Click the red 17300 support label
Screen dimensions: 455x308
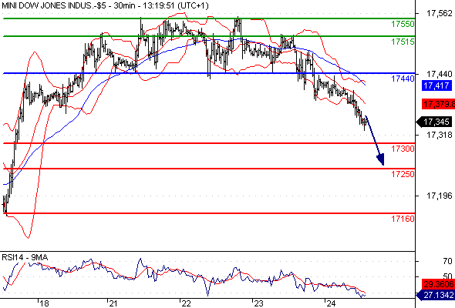tap(403, 149)
